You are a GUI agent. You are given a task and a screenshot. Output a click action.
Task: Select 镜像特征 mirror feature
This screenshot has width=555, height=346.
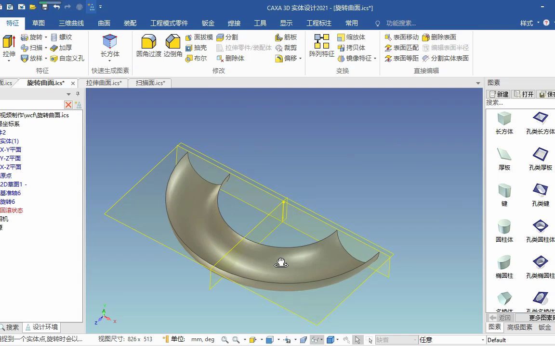tap(355, 58)
